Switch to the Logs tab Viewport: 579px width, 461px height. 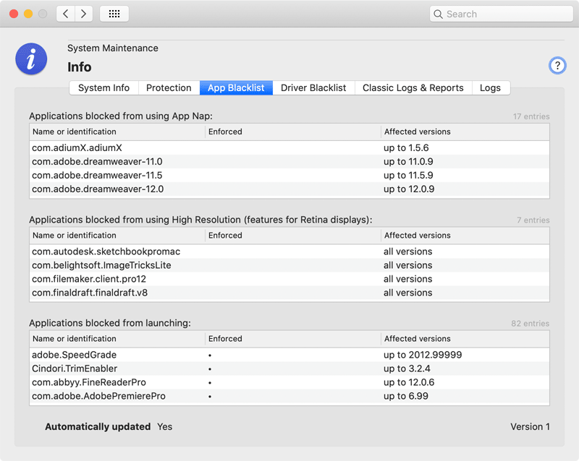[491, 87]
